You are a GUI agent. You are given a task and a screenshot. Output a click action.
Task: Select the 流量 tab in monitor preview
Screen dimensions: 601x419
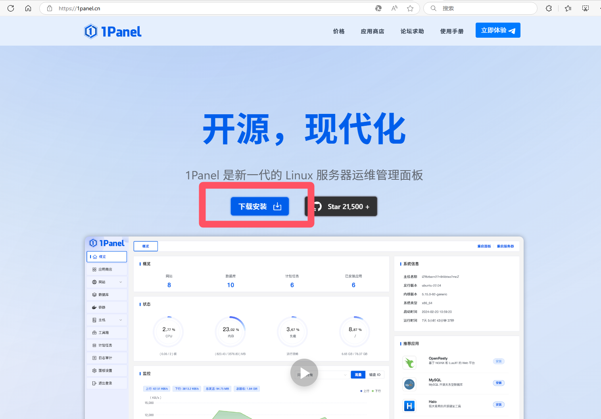358,375
